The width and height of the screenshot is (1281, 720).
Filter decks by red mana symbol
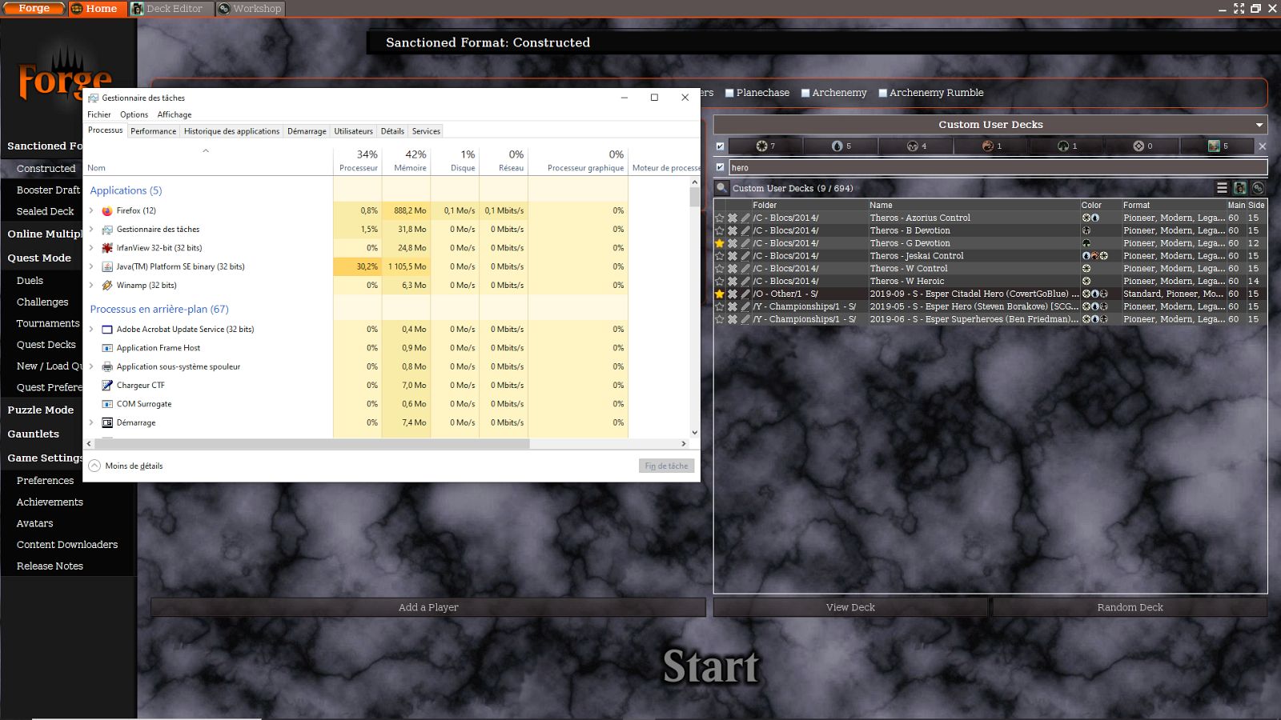991,146
